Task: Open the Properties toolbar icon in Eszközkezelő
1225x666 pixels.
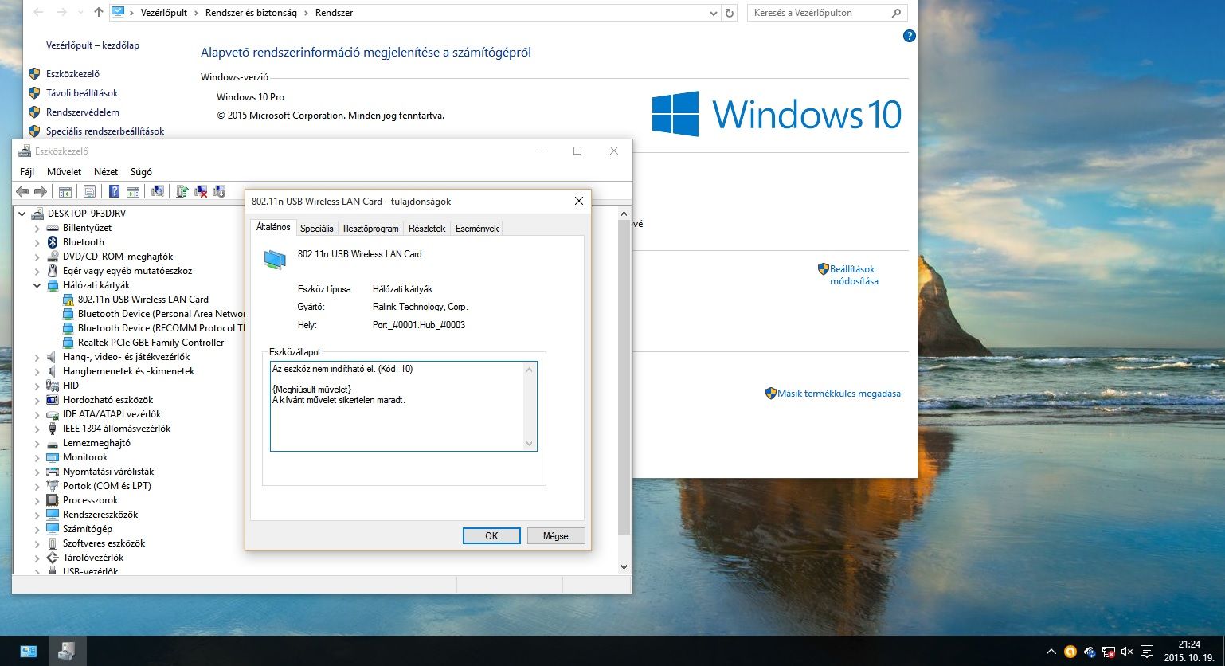Action: (x=89, y=191)
